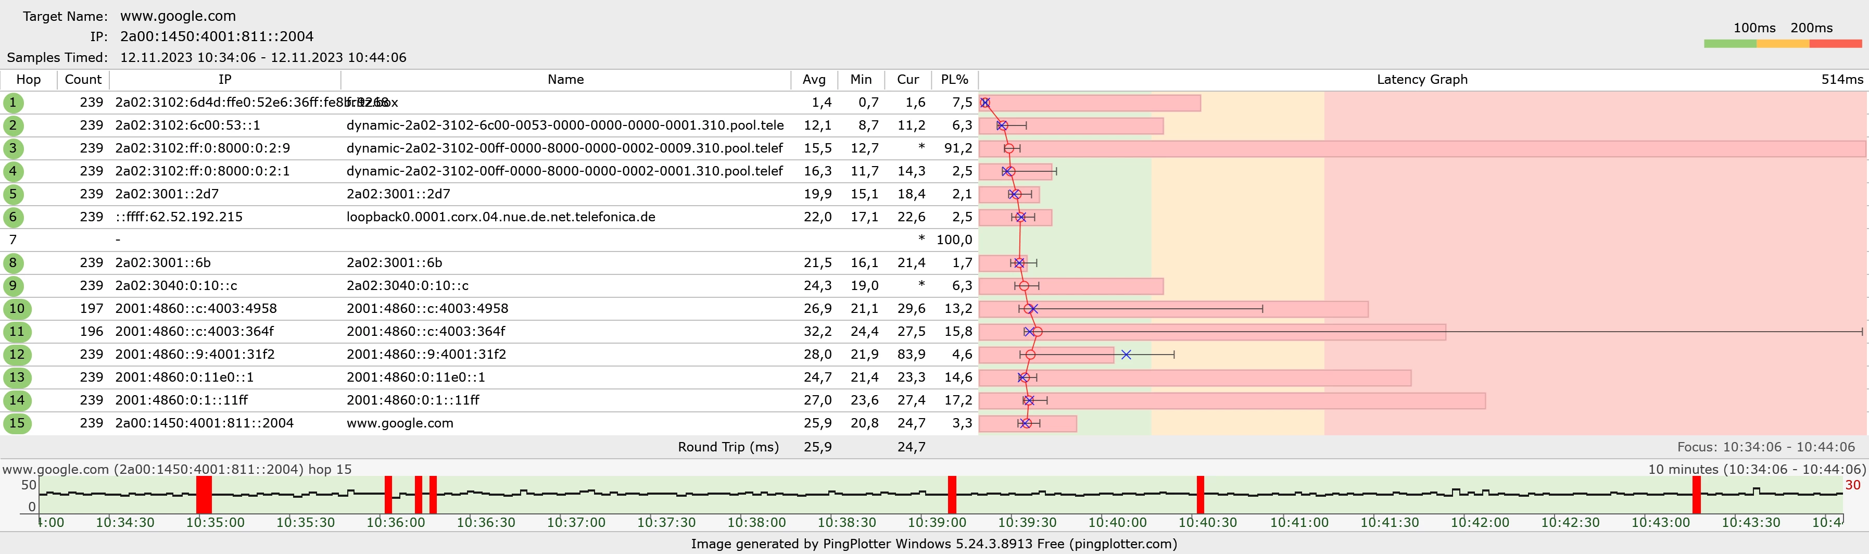
Task: Sort by the Avg column header
Action: [x=814, y=80]
